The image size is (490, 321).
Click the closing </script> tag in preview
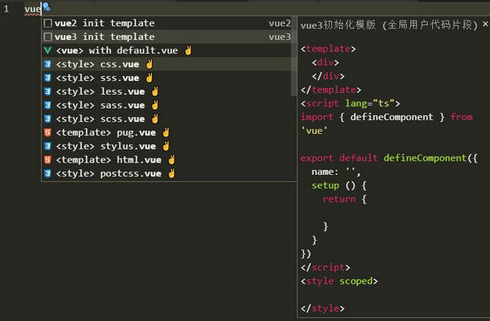[325, 268]
